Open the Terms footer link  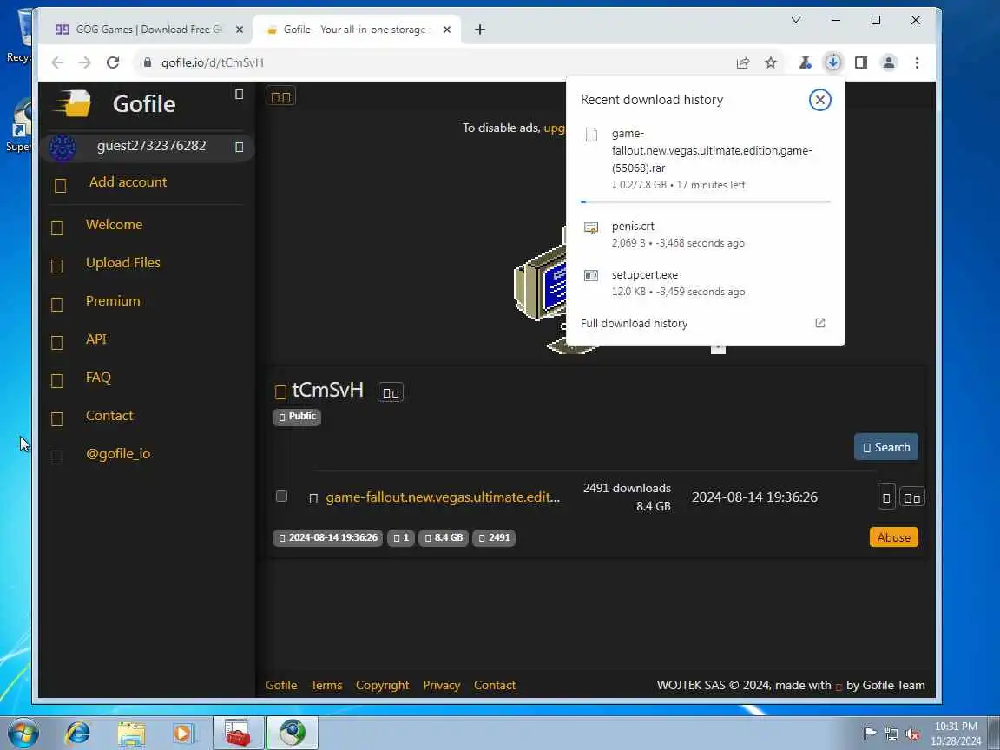[326, 685]
